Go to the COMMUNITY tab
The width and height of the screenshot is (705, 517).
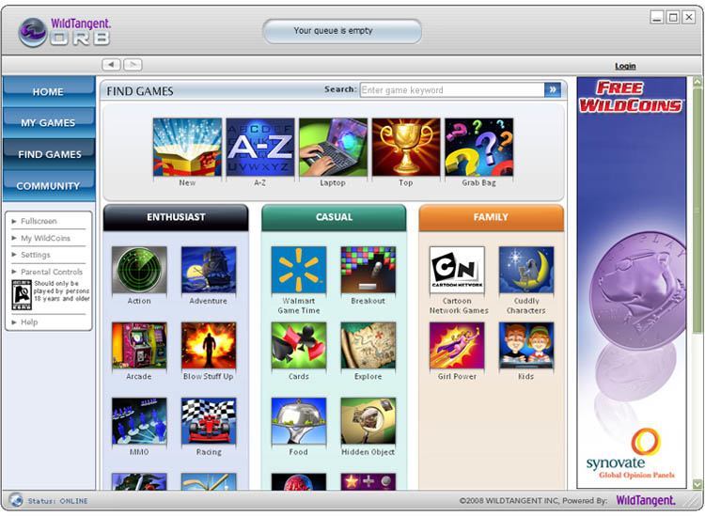tap(48, 185)
